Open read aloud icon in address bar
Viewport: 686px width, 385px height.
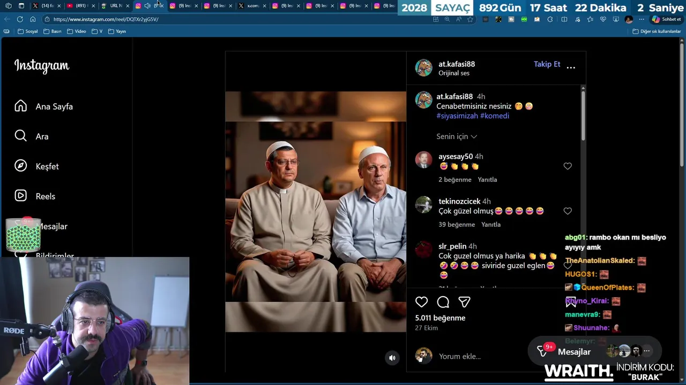click(459, 19)
